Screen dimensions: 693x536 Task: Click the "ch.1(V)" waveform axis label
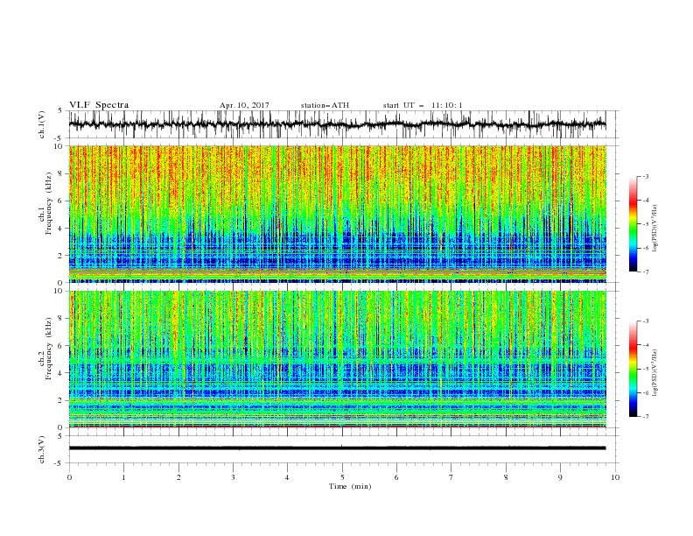point(42,124)
